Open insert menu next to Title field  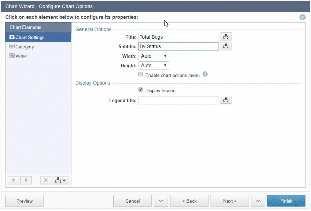[226, 37]
